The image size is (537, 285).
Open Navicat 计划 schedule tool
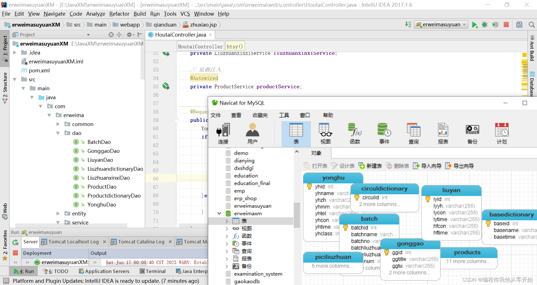pos(502,134)
